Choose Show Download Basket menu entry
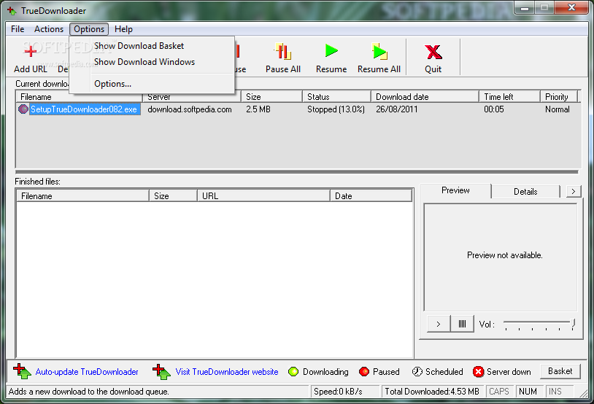 pos(152,46)
